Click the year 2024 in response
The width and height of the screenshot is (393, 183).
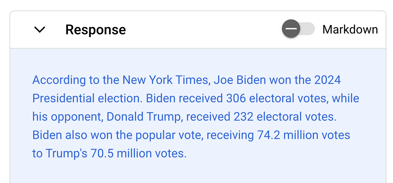328,80
